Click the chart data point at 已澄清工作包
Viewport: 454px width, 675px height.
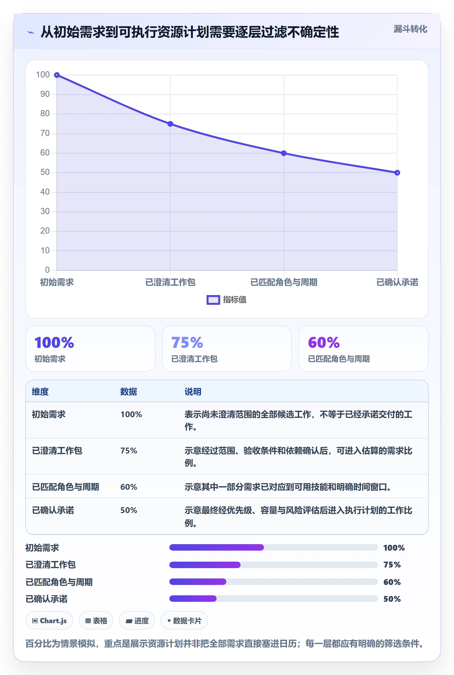point(170,124)
